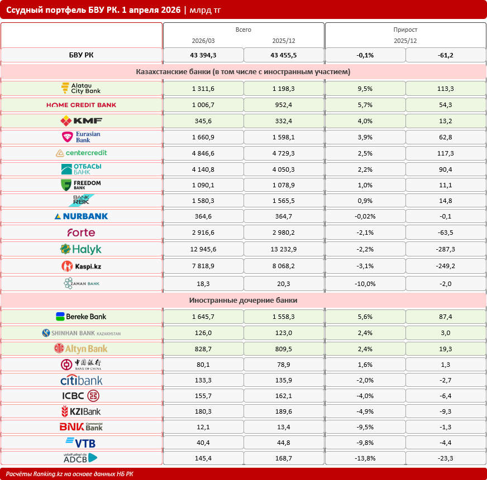Click the Nurbank logo
Image resolution: width=487 pixels, height=480 pixels.
[x=81, y=216]
